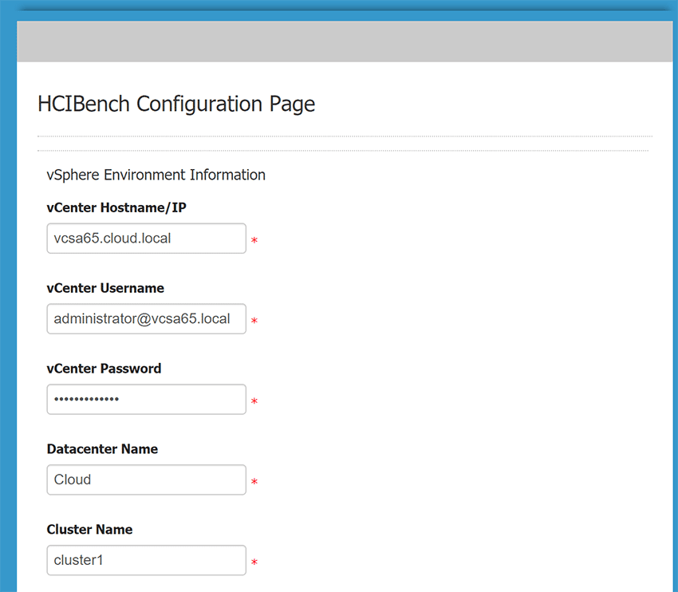Click the red asterisk beside vCenter Password

pyautogui.click(x=254, y=402)
